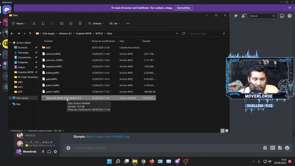Viewport: 295px width, 166px height.
Task: Dismiss the Streamer mode banner
Action: click(290, 8)
